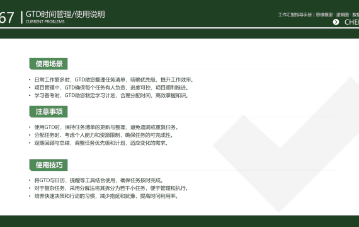Click the line starting "定期回顾与总结"
Image resolution: width=359 pixels, height=227 pixels.
tap(101, 143)
